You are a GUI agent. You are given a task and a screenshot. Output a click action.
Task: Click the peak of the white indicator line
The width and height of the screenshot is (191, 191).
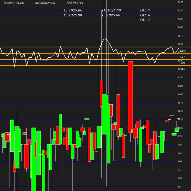coord(104,39)
